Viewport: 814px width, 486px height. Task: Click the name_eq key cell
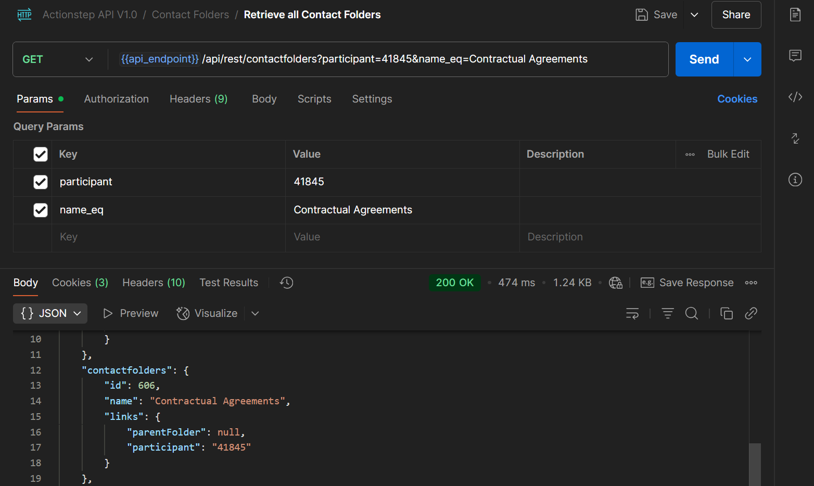click(x=169, y=210)
